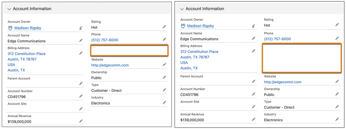
Task: Edit Rating pencil in left panel
Action: coord(164,27)
